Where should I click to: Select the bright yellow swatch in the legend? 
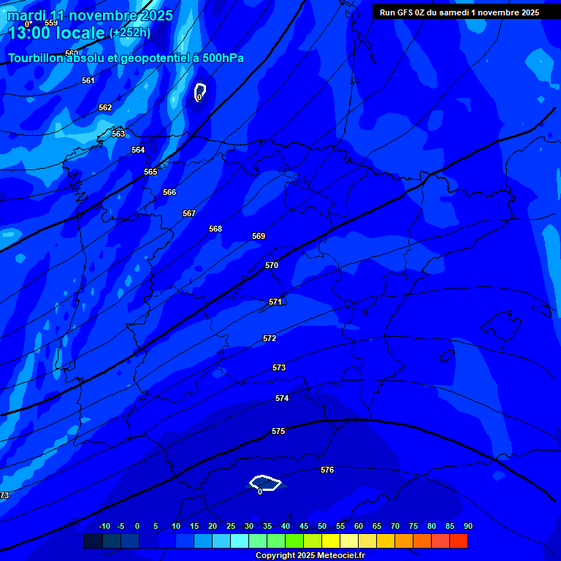[x=331, y=541]
